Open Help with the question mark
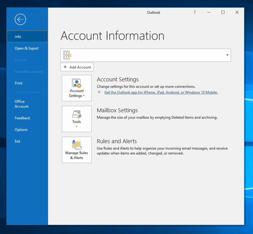253x234 pixels. click(x=195, y=12)
